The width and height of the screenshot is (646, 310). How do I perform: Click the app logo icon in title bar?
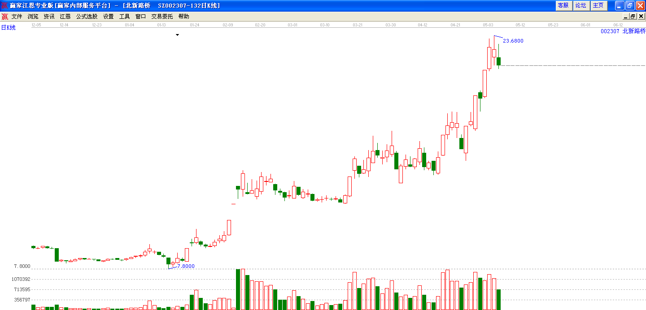click(x=5, y=5)
